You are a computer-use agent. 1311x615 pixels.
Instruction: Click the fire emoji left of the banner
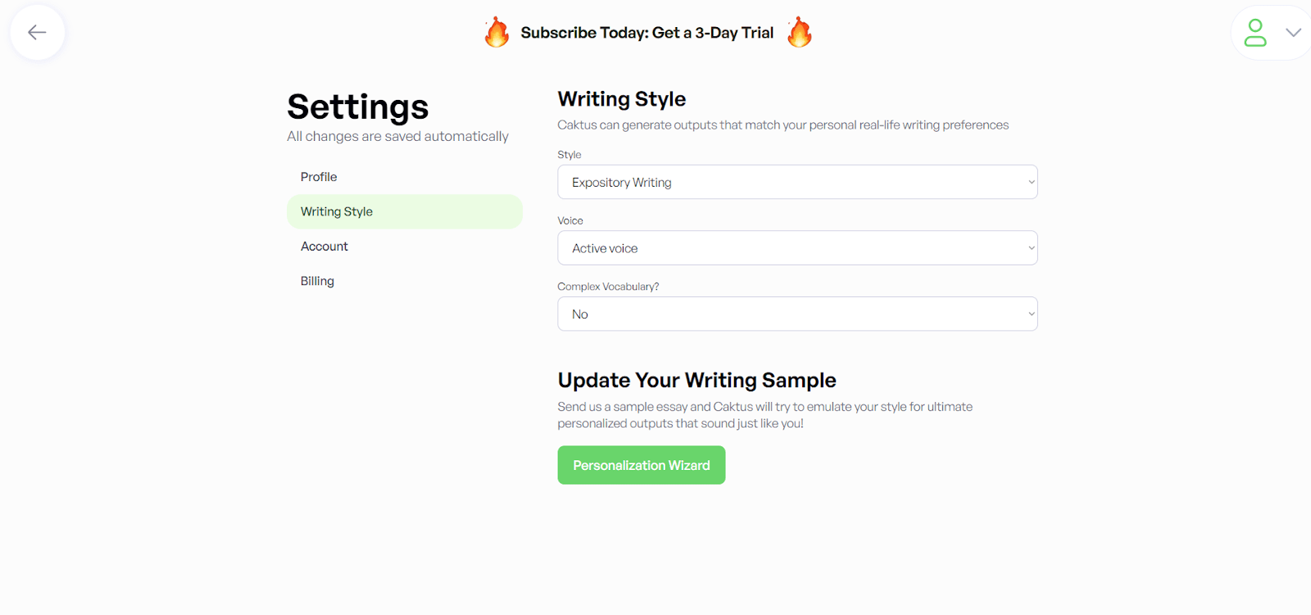(498, 32)
